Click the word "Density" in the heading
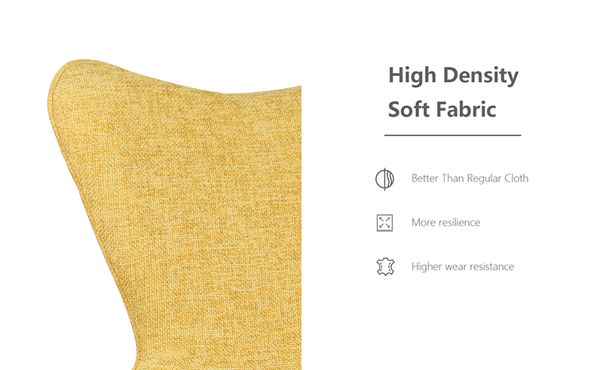The height and width of the screenshot is (370, 603). (481, 76)
